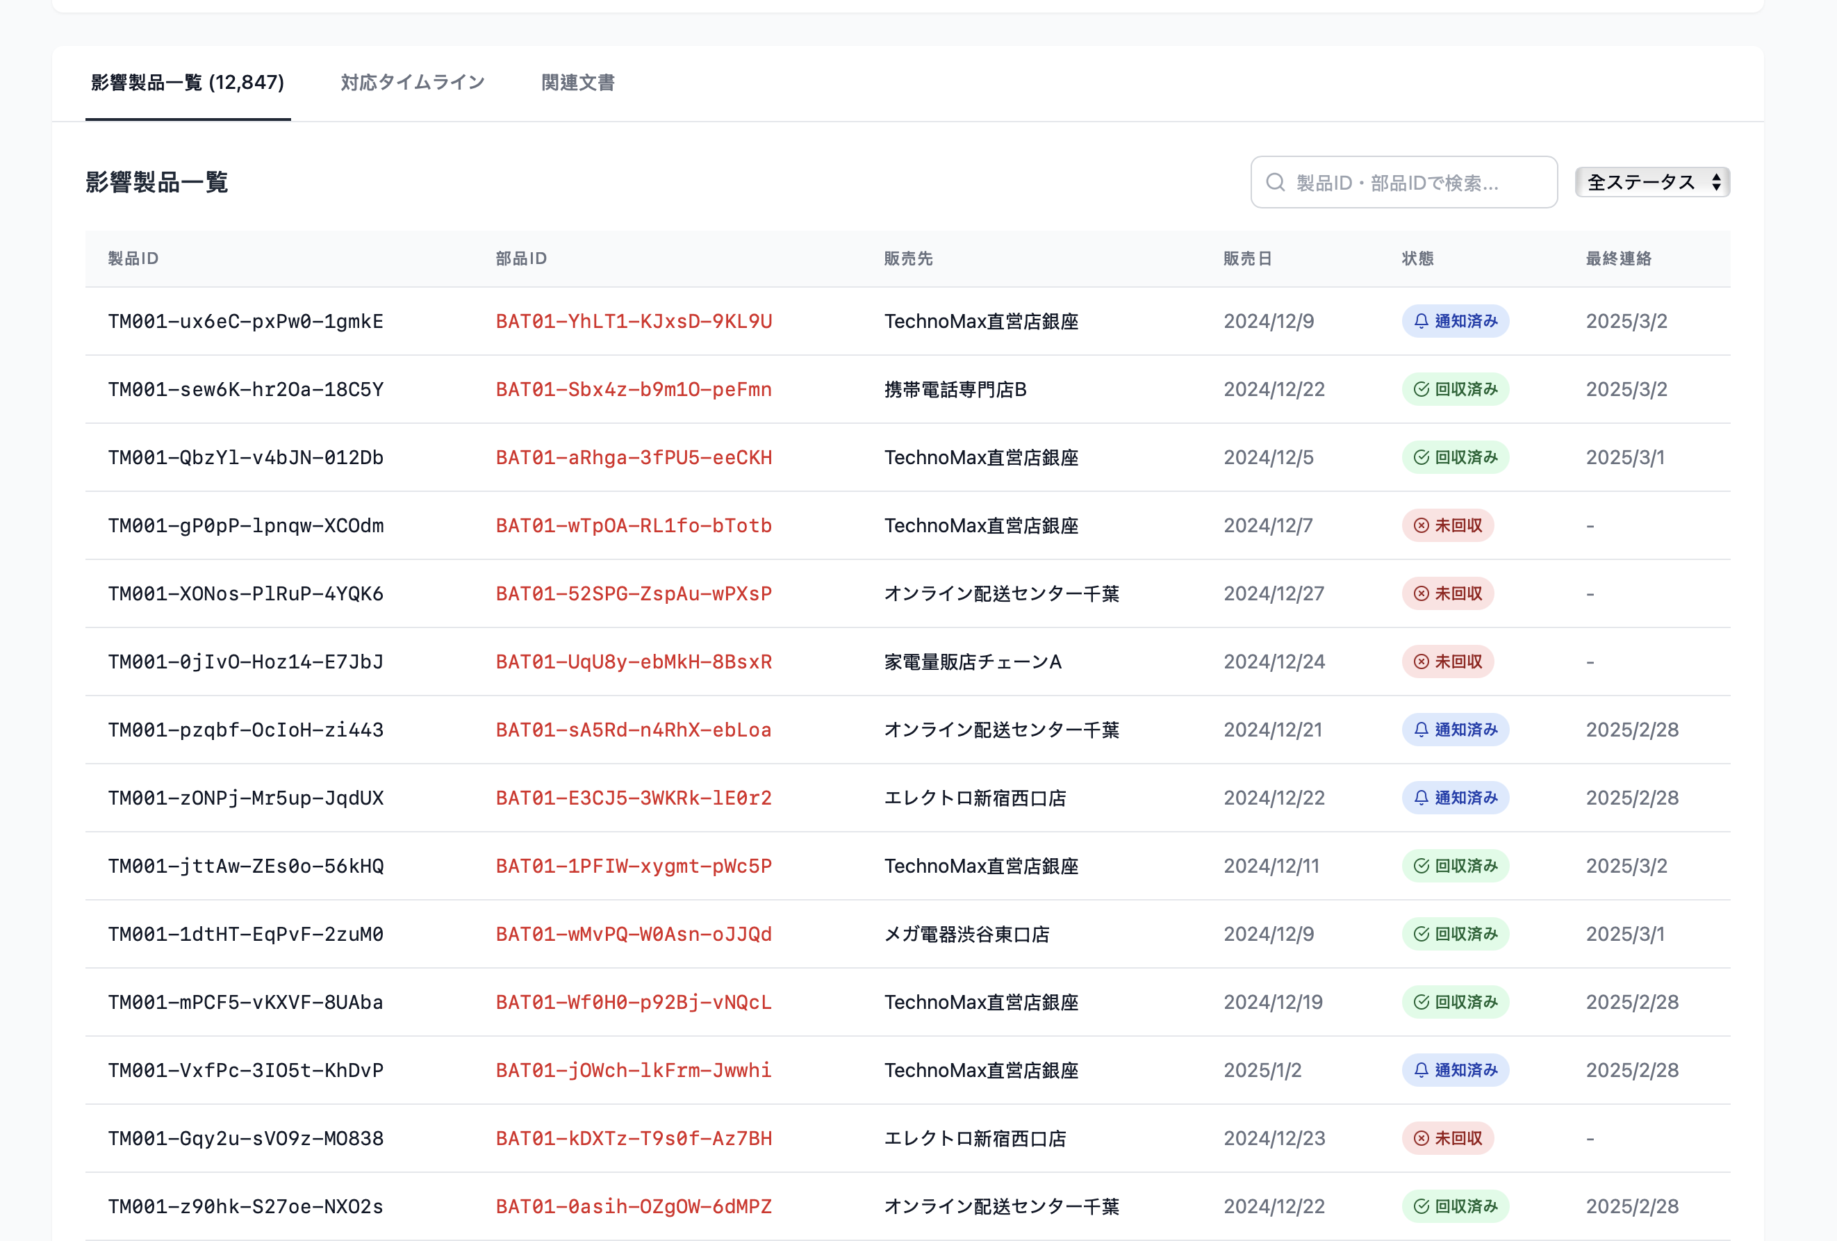Switch to 対応タイムライン tab

click(412, 83)
